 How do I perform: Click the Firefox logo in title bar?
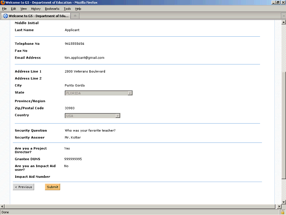pyautogui.click(x=3, y=2)
